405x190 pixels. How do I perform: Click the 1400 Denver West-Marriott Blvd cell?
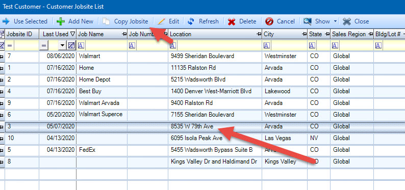tap(215, 91)
